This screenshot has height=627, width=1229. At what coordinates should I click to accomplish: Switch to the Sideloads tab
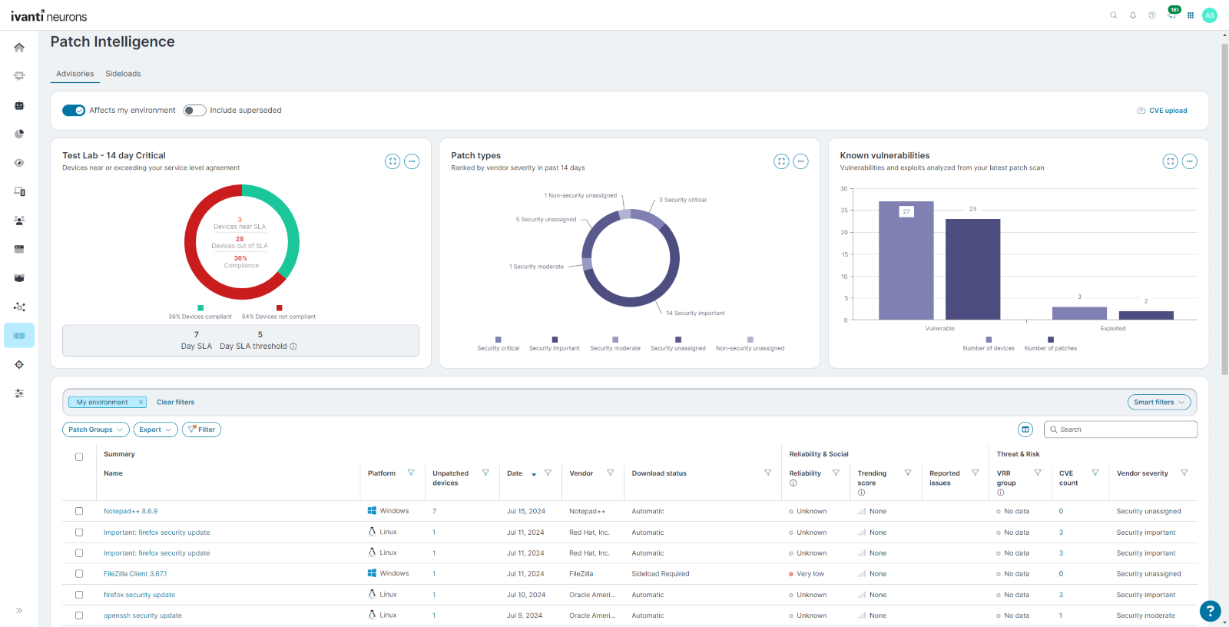[x=123, y=74]
